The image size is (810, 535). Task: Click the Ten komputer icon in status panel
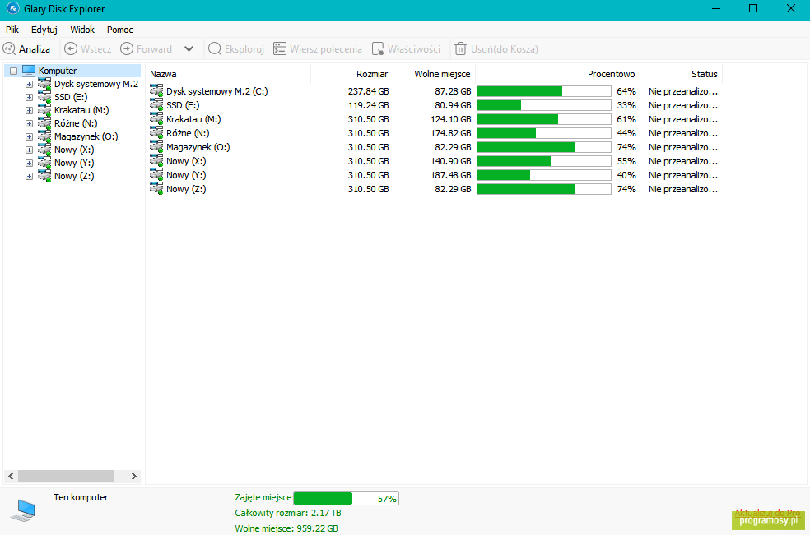(x=24, y=510)
